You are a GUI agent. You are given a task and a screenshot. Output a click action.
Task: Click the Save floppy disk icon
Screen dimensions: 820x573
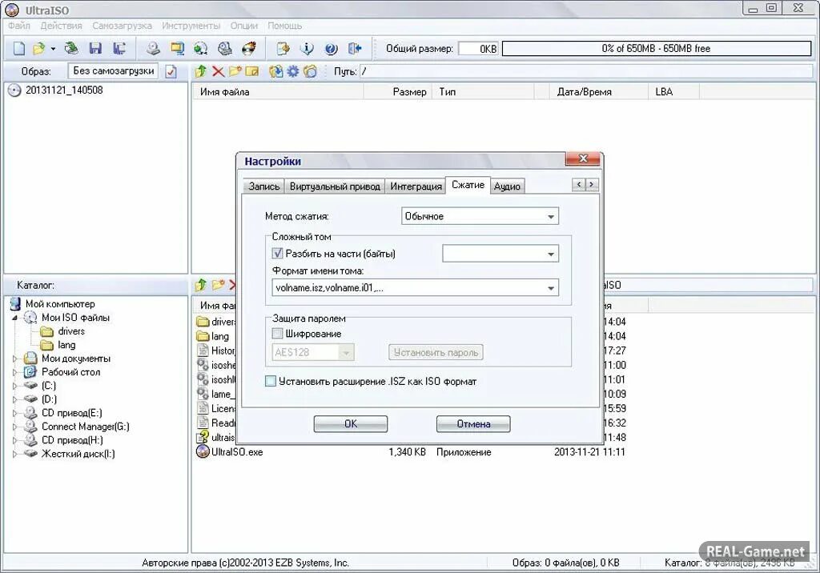pos(95,49)
